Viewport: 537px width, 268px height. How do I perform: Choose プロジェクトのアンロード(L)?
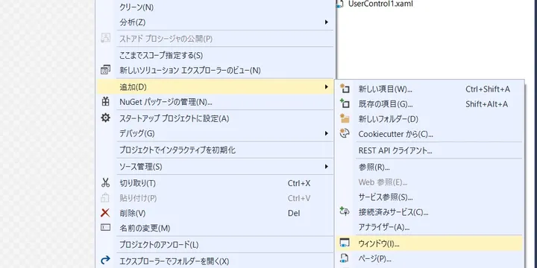[x=215, y=244]
